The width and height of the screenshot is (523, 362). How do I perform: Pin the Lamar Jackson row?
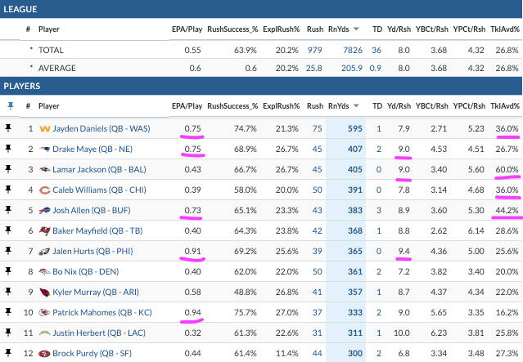pos(8,169)
